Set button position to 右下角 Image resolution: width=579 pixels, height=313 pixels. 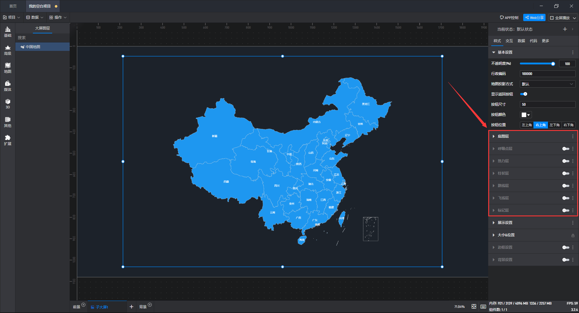[568, 125]
